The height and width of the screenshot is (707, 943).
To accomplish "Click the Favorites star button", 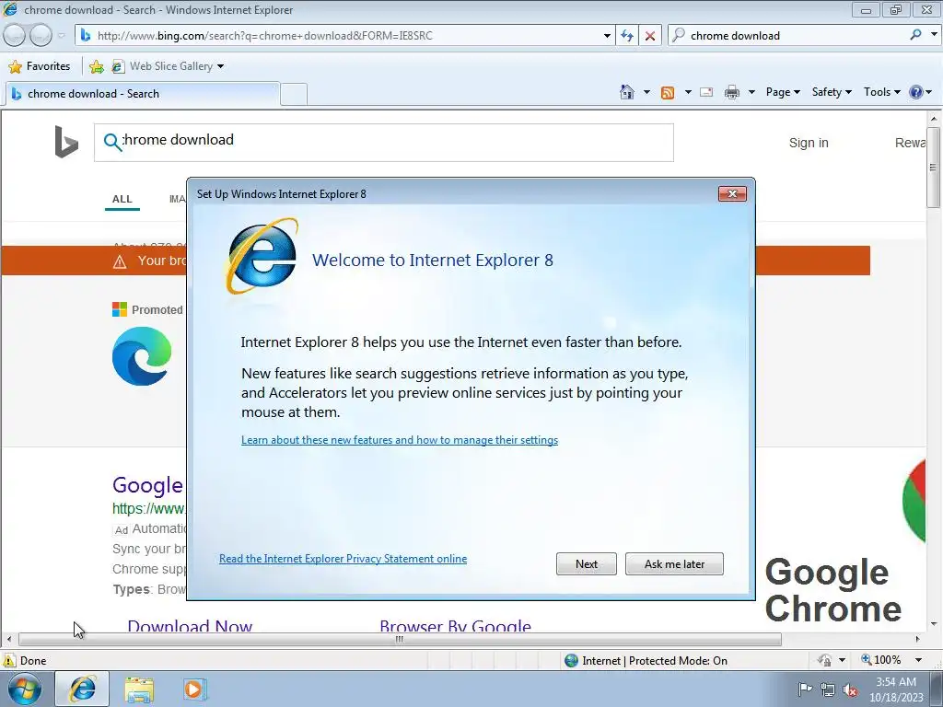I will tap(41, 66).
